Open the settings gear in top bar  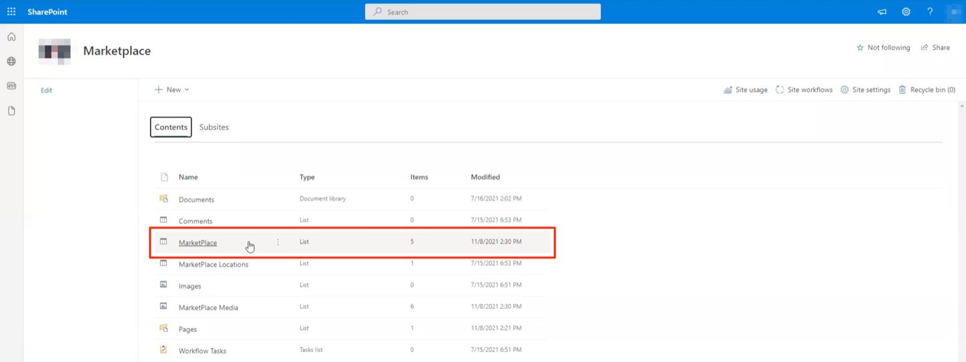pyautogui.click(x=906, y=12)
